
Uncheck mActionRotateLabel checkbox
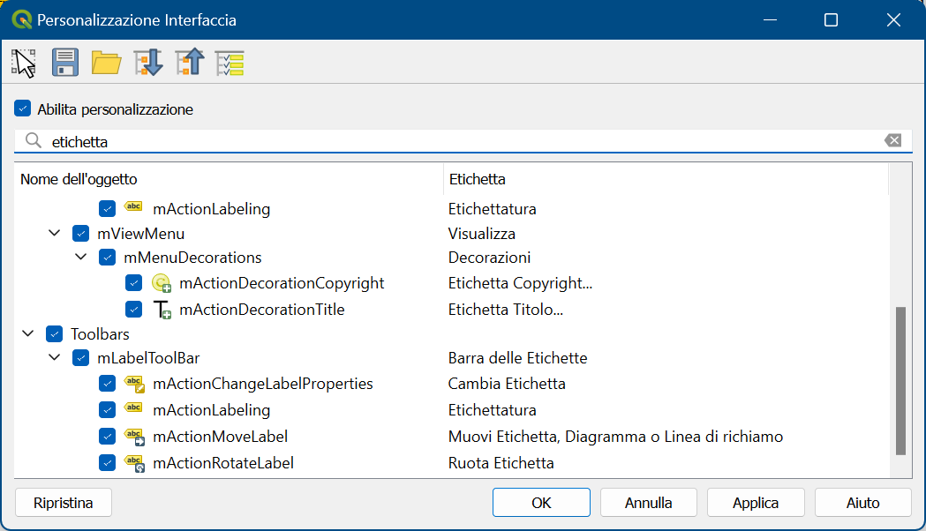[x=107, y=462]
